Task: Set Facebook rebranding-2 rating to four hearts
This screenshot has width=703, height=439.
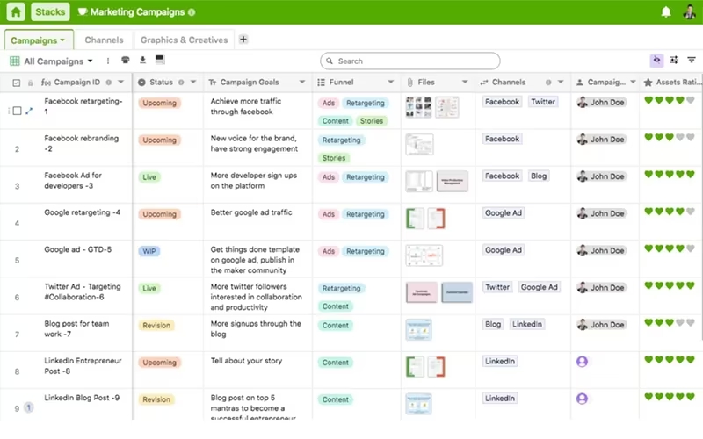Action: [680, 137]
